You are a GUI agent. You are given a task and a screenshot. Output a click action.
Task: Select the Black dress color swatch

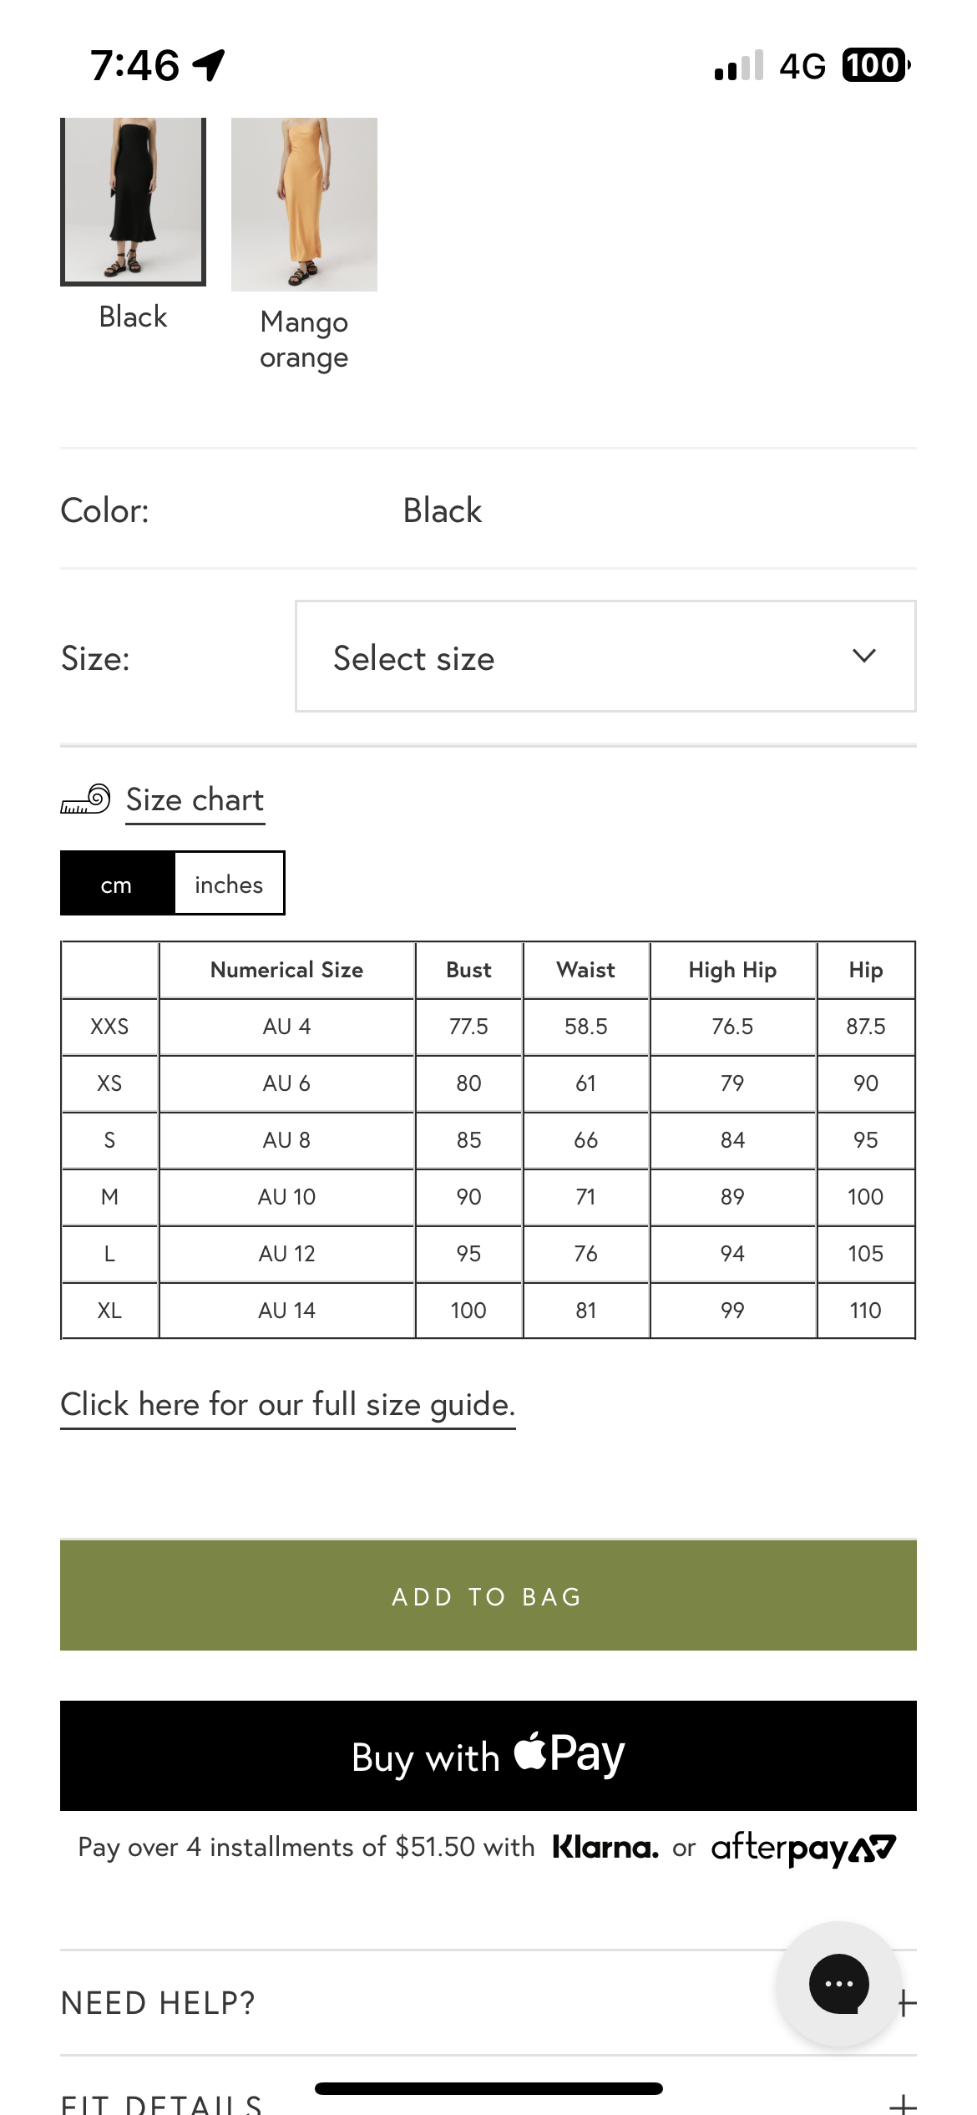pos(133,202)
